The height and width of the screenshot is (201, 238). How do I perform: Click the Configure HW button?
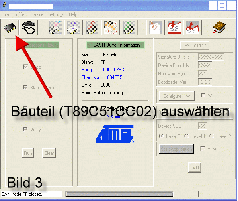[177, 96]
